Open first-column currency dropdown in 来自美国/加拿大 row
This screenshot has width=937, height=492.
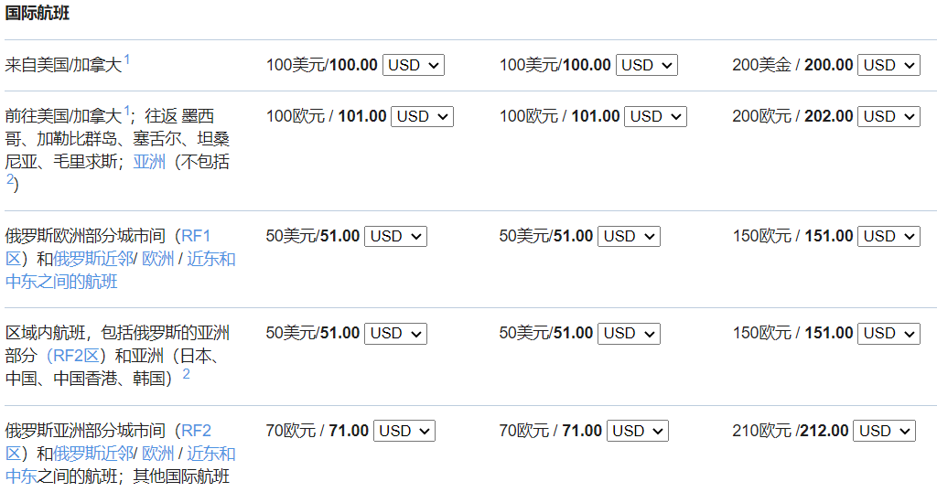414,65
